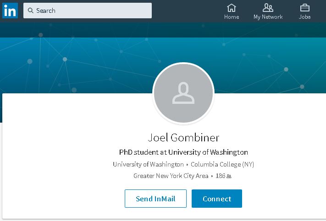Click the PhD student headline text
Image resolution: width=326 pixels, height=221 pixels.
click(x=183, y=152)
